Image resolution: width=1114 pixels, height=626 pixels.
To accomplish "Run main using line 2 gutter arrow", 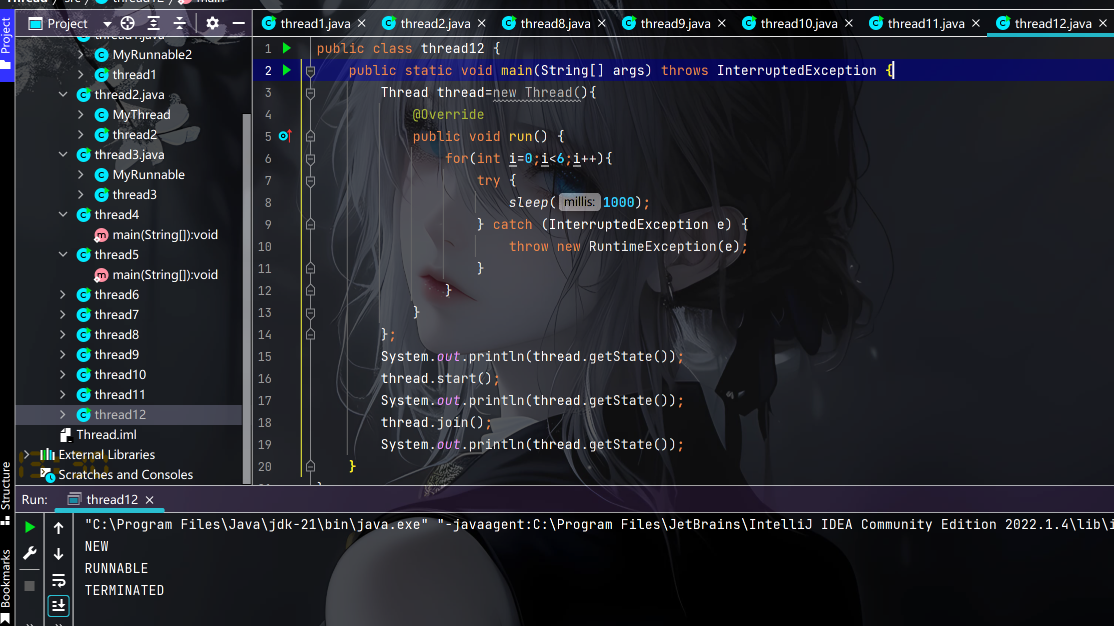I will pyautogui.click(x=287, y=70).
